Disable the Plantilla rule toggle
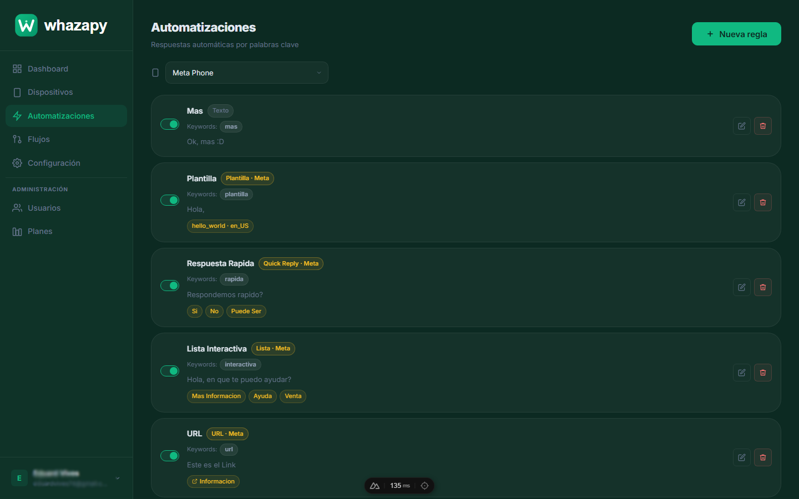The width and height of the screenshot is (799, 499). pos(170,200)
